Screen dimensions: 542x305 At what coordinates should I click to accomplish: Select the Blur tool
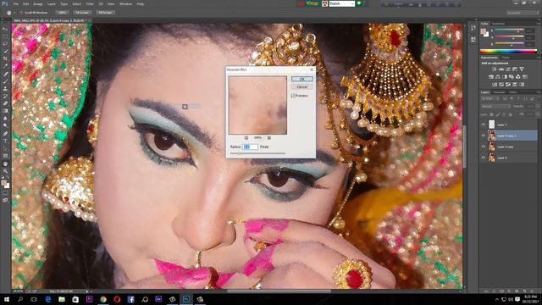click(x=5, y=119)
